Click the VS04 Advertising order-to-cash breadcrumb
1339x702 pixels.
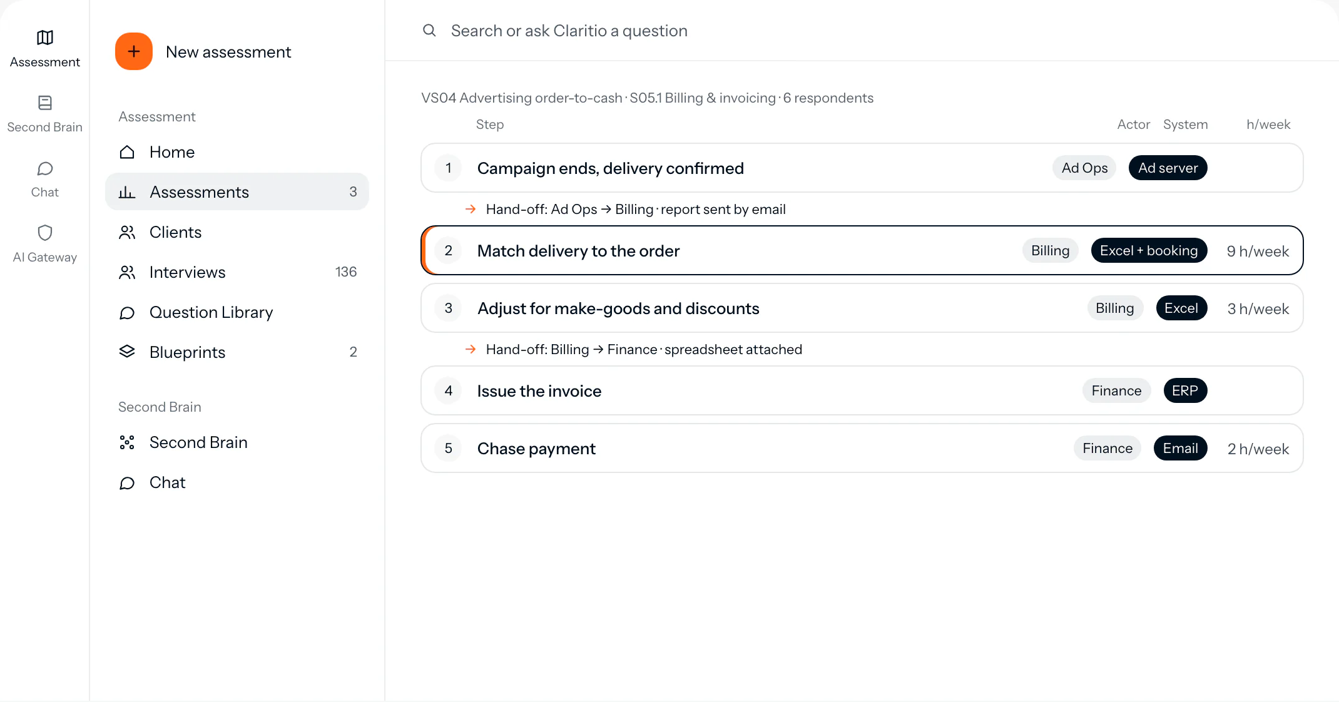(522, 98)
